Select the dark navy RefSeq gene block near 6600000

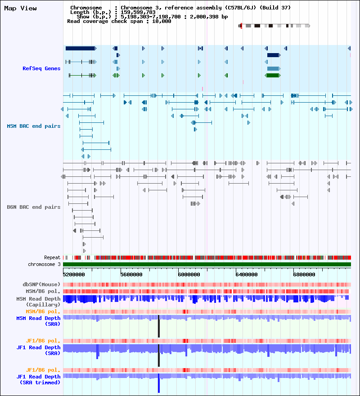pos(274,55)
